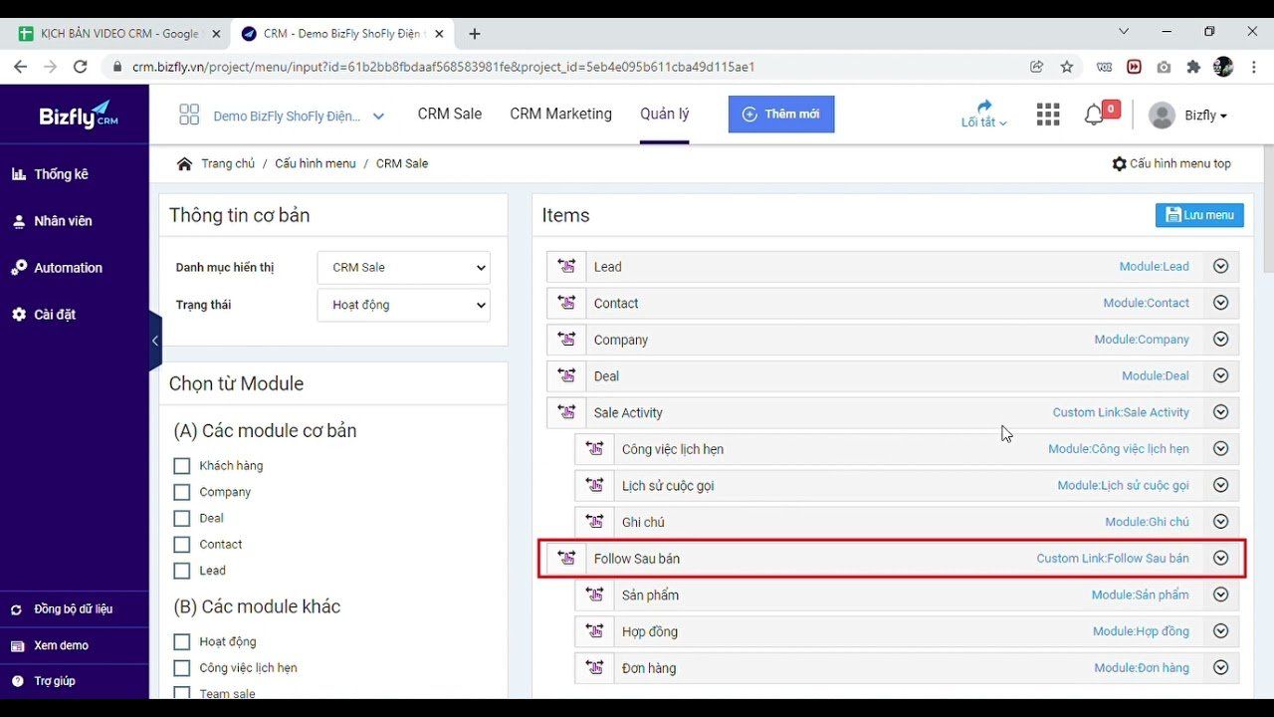Expand the Follow Sau bán item options
Viewport: 1274px width, 717px height.
coord(1220,559)
